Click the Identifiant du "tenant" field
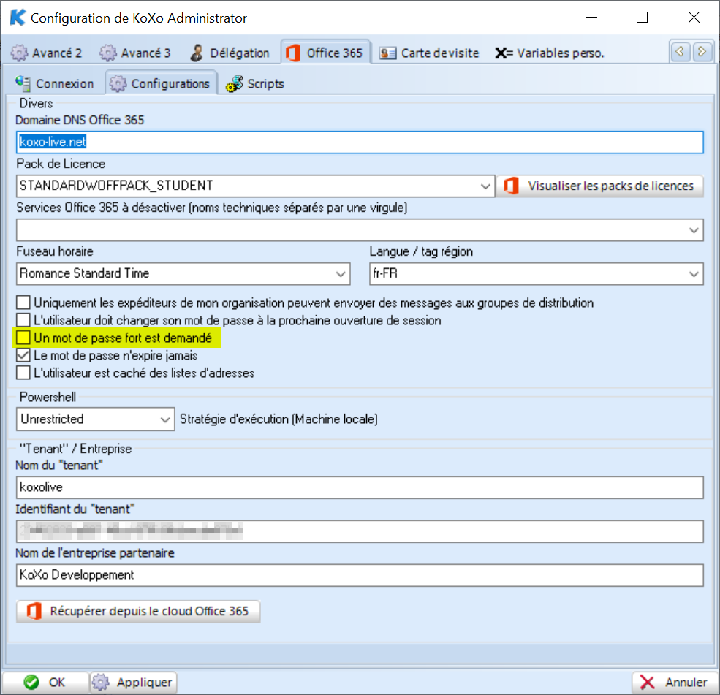Screen dimensions: 720x695 360,531
